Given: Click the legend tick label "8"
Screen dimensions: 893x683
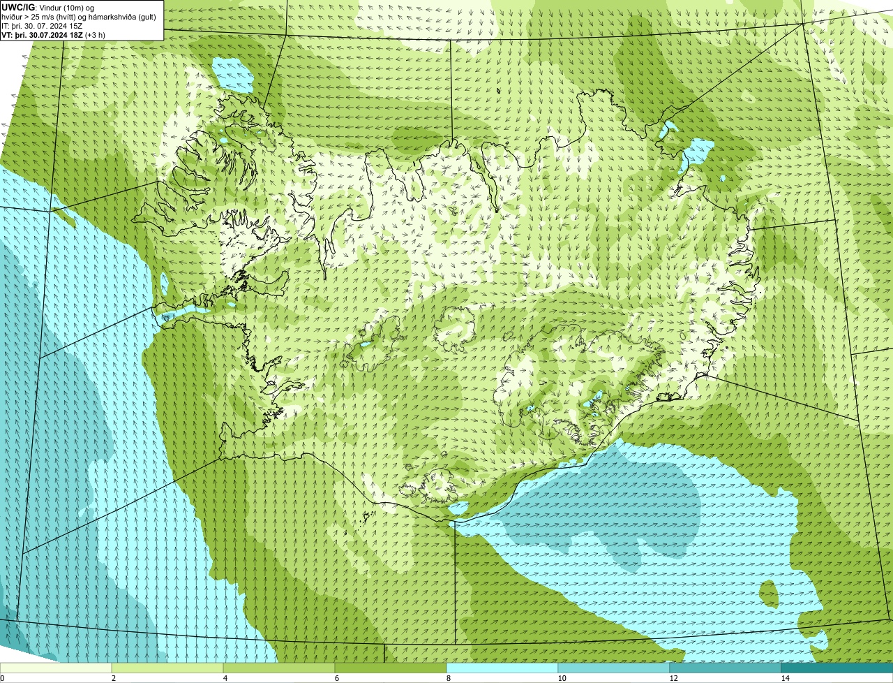Looking at the screenshot, I should point(448,678).
